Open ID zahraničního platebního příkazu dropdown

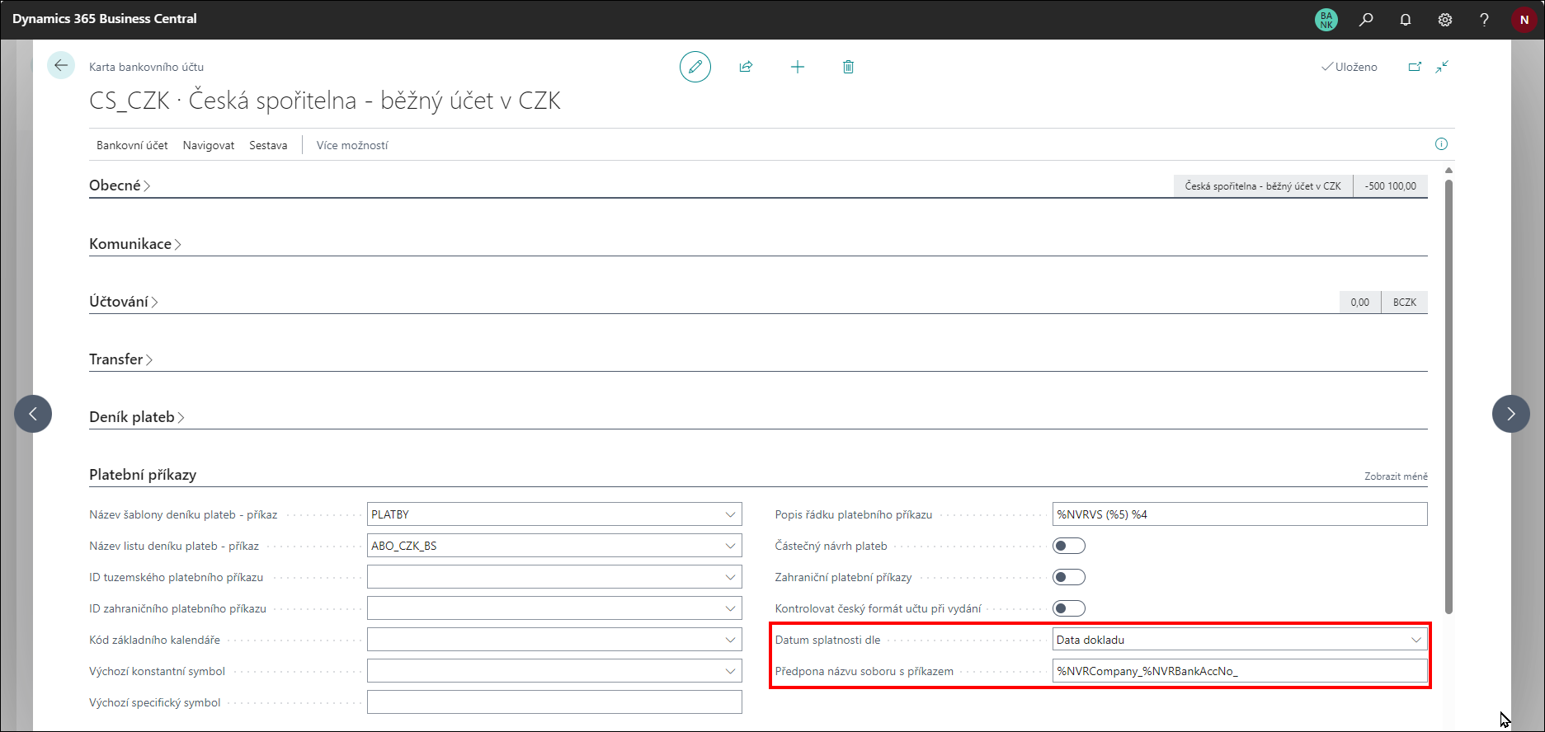[x=730, y=608]
